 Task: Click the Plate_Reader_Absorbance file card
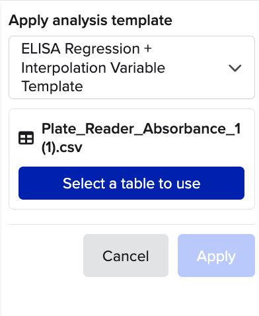[x=131, y=159]
